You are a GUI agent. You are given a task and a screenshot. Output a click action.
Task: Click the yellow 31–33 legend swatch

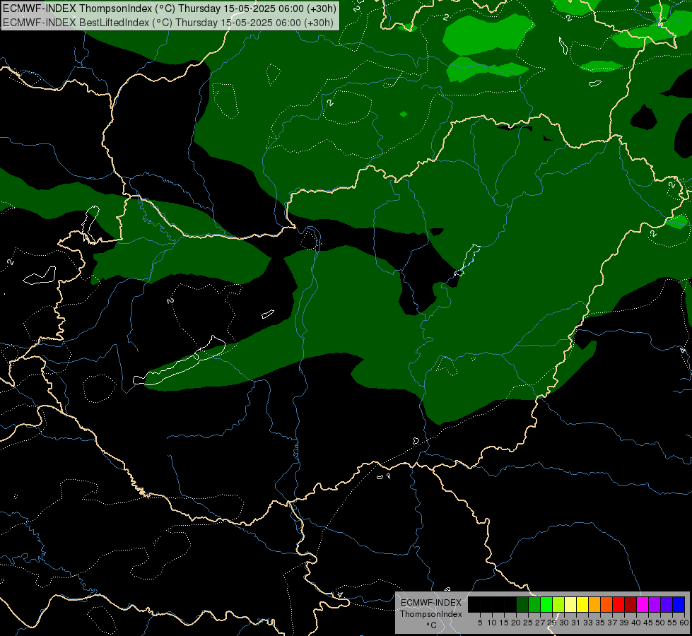coord(582,604)
